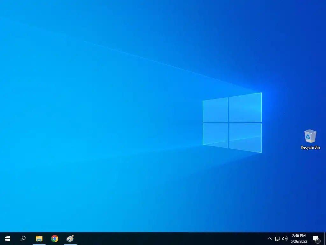Open Action Center notifications icon
Viewport: 326px width, 245px height.
316,239
